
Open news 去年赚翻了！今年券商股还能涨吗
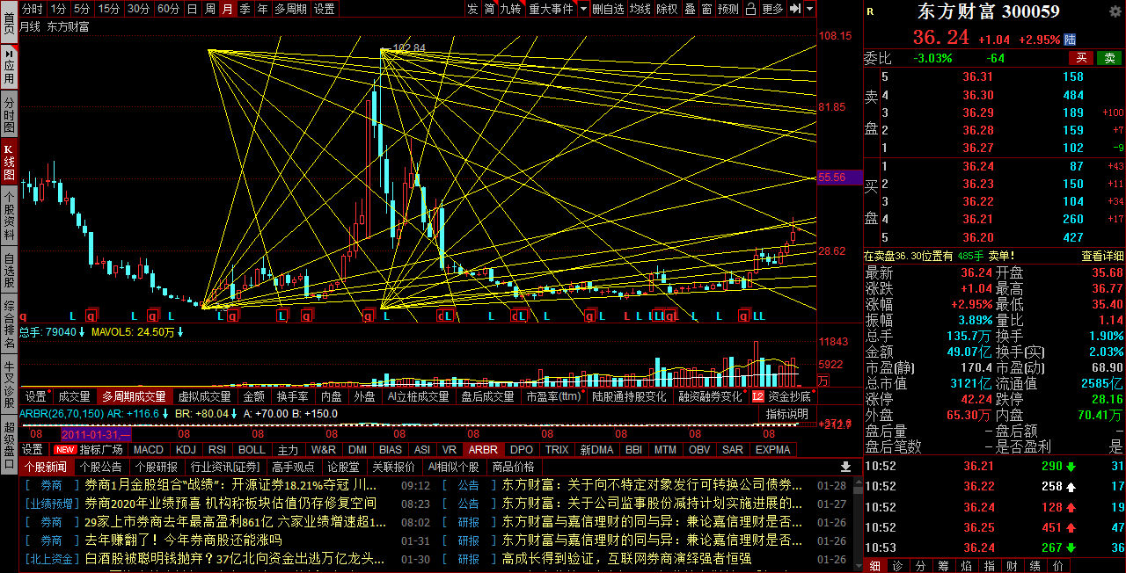point(183,540)
